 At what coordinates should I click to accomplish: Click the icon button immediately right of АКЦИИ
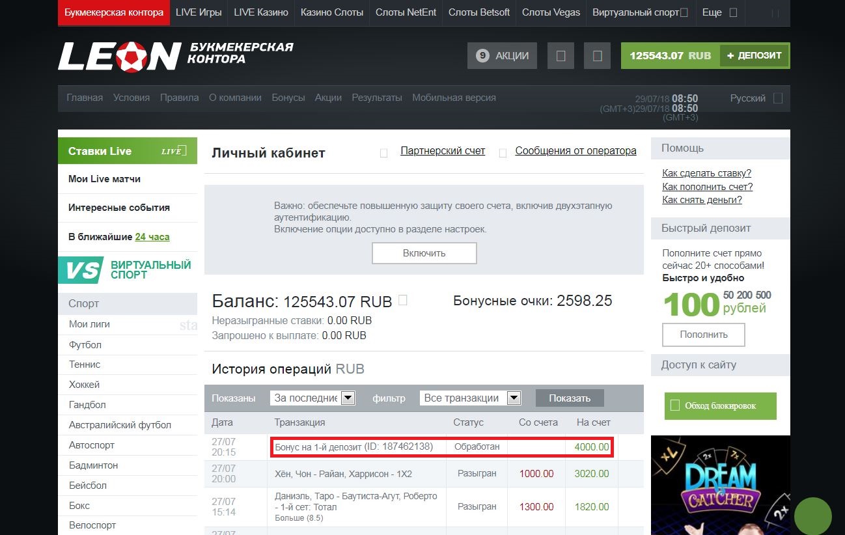click(561, 56)
